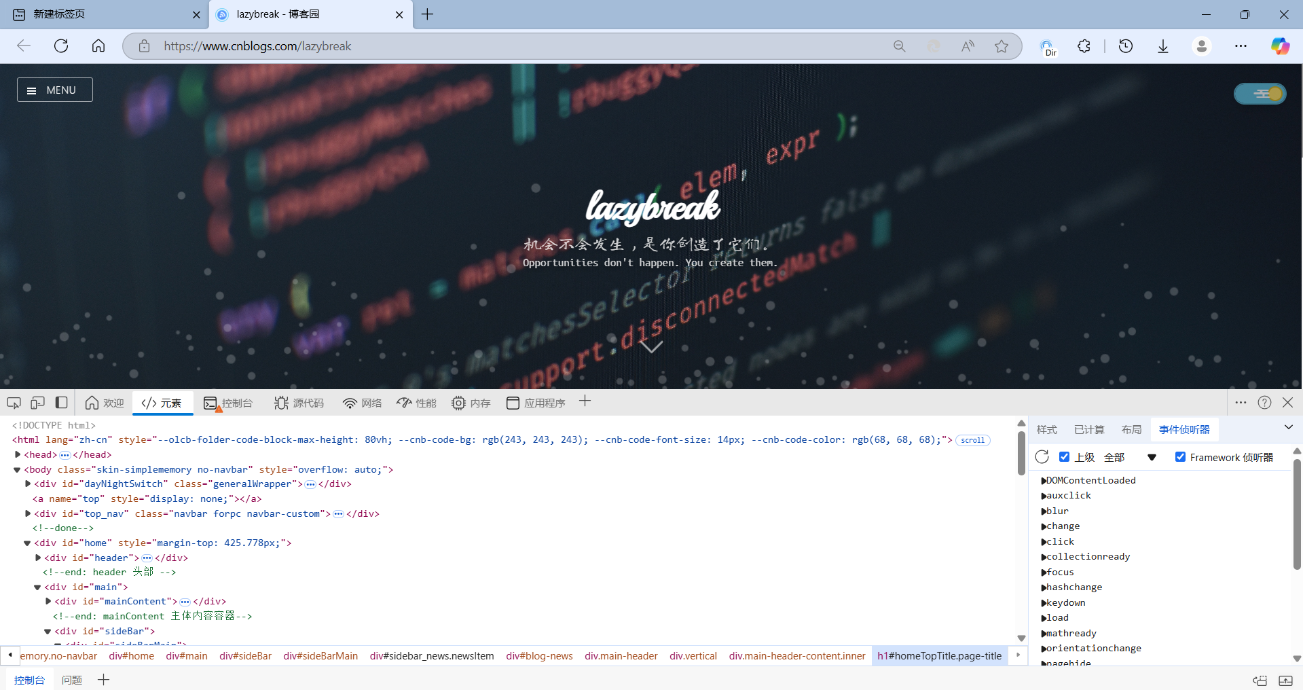Click the browser back arrow
Viewport: 1303px width, 690px height.
[x=24, y=46]
